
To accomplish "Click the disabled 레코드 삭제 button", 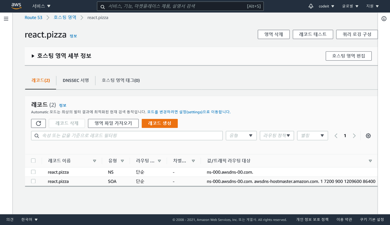I will pos(67,123).
